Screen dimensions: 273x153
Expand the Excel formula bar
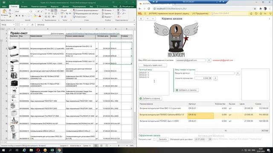tap(134, 25)
